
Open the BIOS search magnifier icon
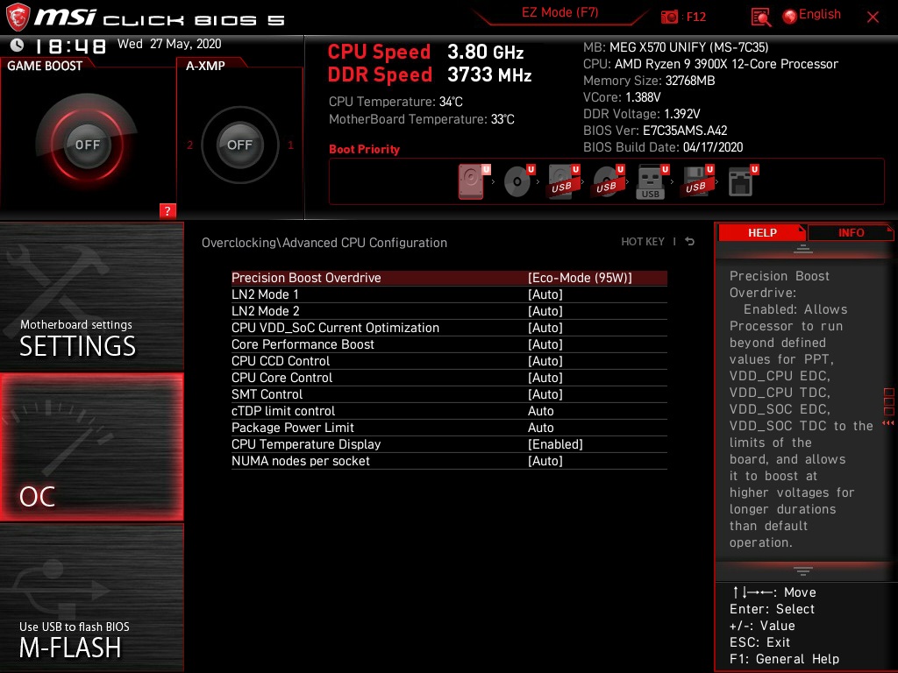pos(760,18)
